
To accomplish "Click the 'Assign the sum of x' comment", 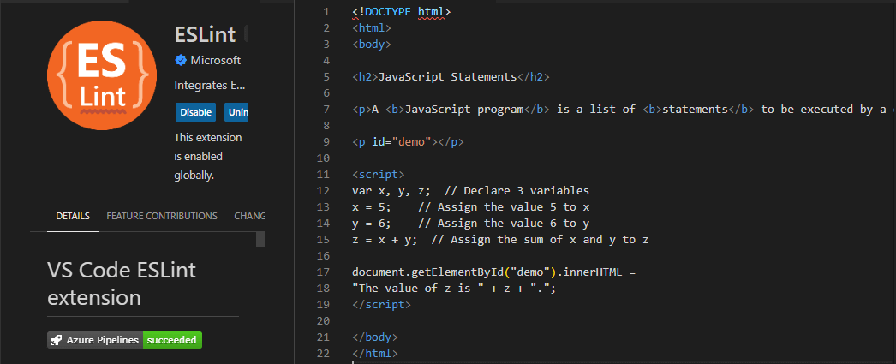I will 540,240.
